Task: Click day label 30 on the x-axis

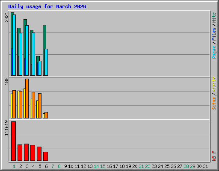Action: click(199, 166)
